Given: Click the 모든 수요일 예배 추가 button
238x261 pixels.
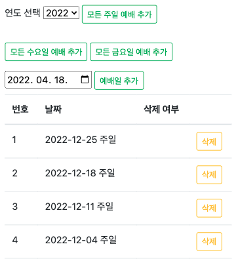Looking at the screenshot, I should (x=46, y=52).
